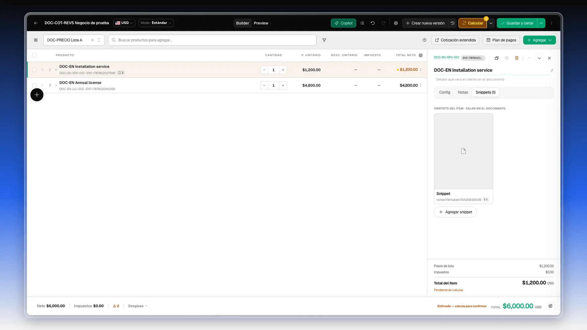Screen dimensions: 587x330
Task: Check the DOC-EN Installation service row checkbox
Action: coord(34,70)
